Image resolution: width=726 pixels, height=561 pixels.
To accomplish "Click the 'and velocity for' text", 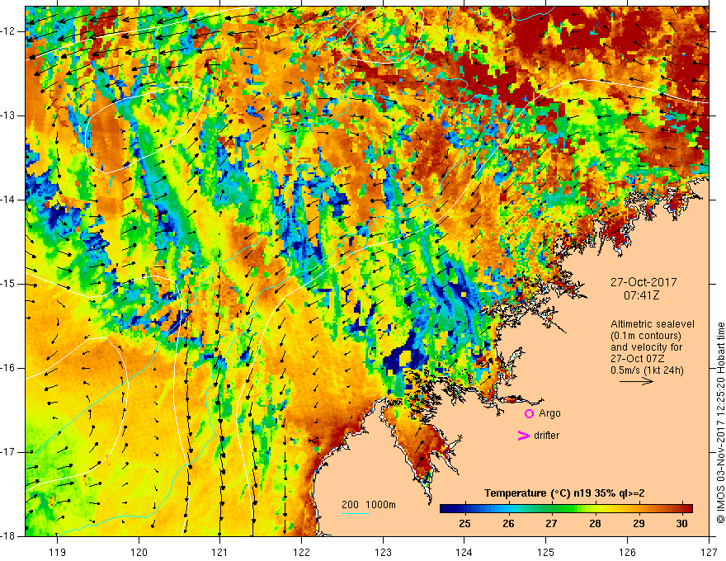I will coord(646,346).
